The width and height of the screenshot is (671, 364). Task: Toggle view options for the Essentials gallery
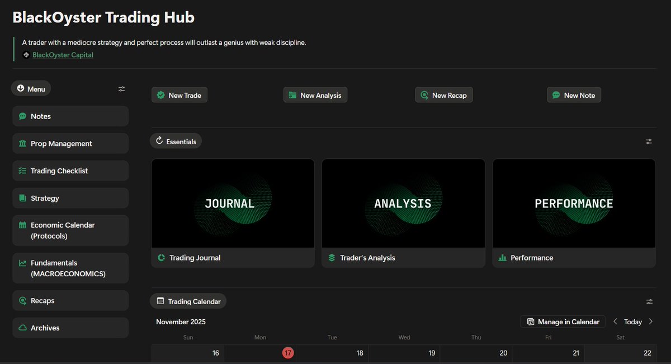[x=649, y=142]
